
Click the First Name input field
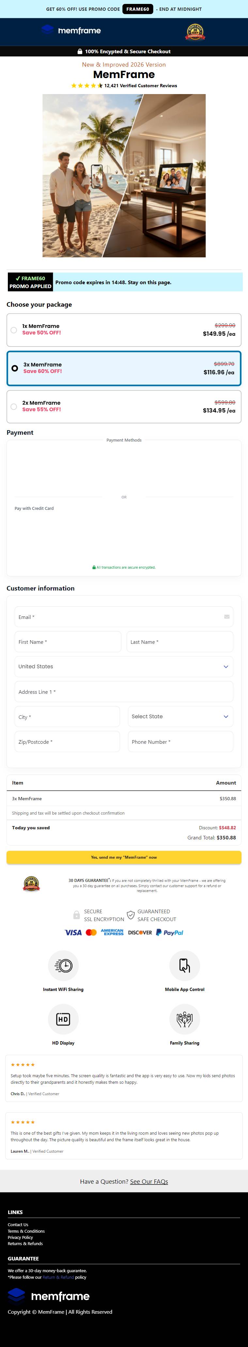click(x=68, y=642)
